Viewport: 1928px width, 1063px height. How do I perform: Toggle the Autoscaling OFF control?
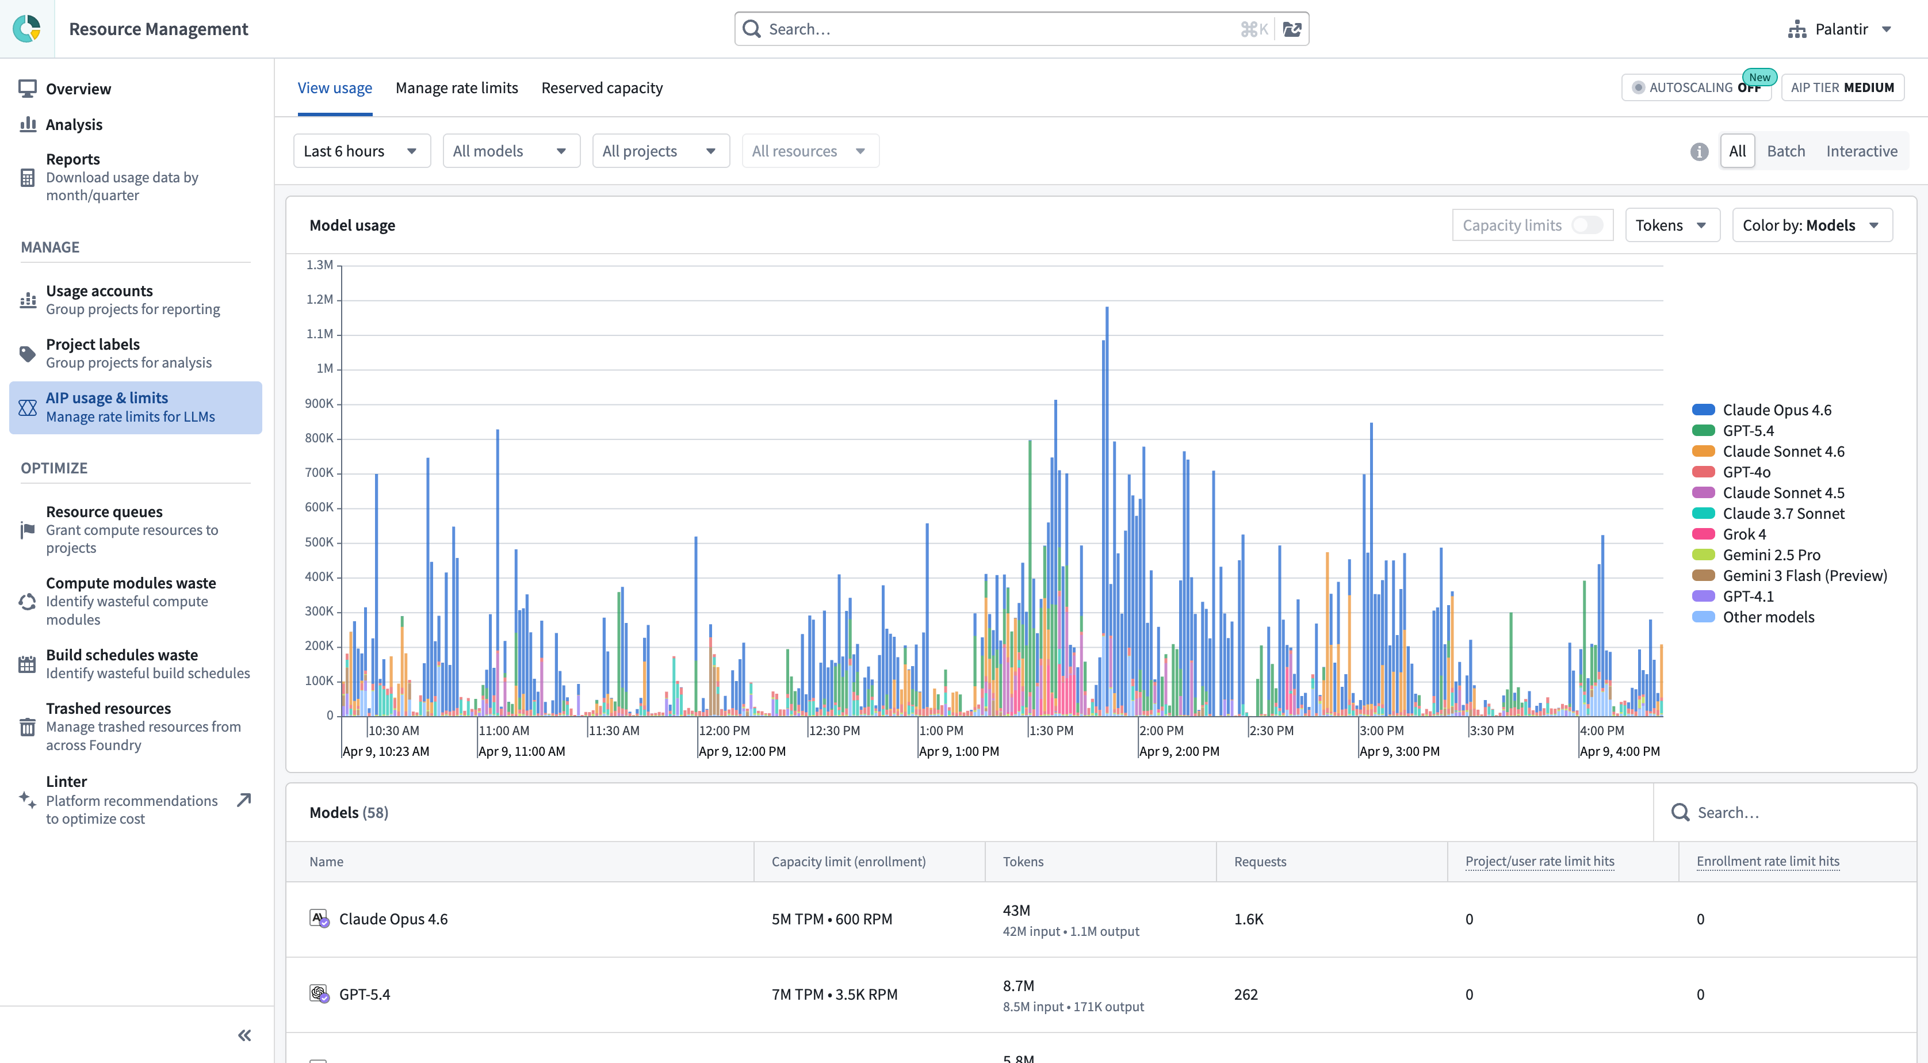click(x=1697, y=87)
